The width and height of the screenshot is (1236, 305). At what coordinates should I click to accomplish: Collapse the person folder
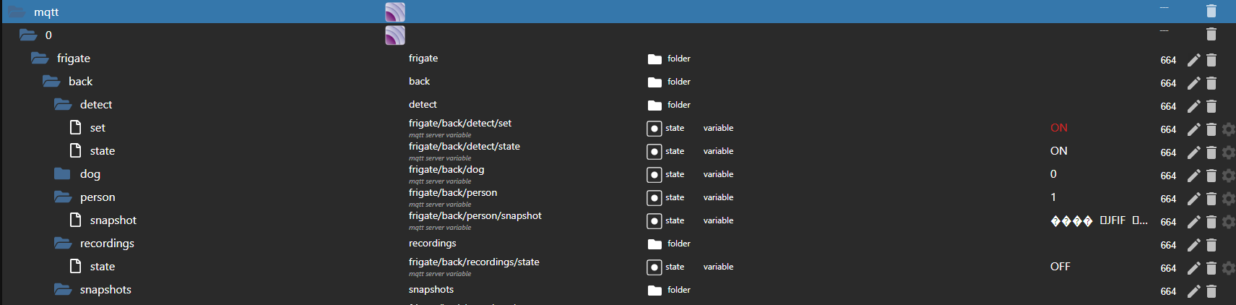click(63, 197)
